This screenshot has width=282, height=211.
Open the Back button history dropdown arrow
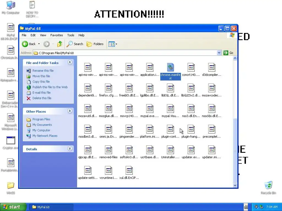click(x=39, y=44)
